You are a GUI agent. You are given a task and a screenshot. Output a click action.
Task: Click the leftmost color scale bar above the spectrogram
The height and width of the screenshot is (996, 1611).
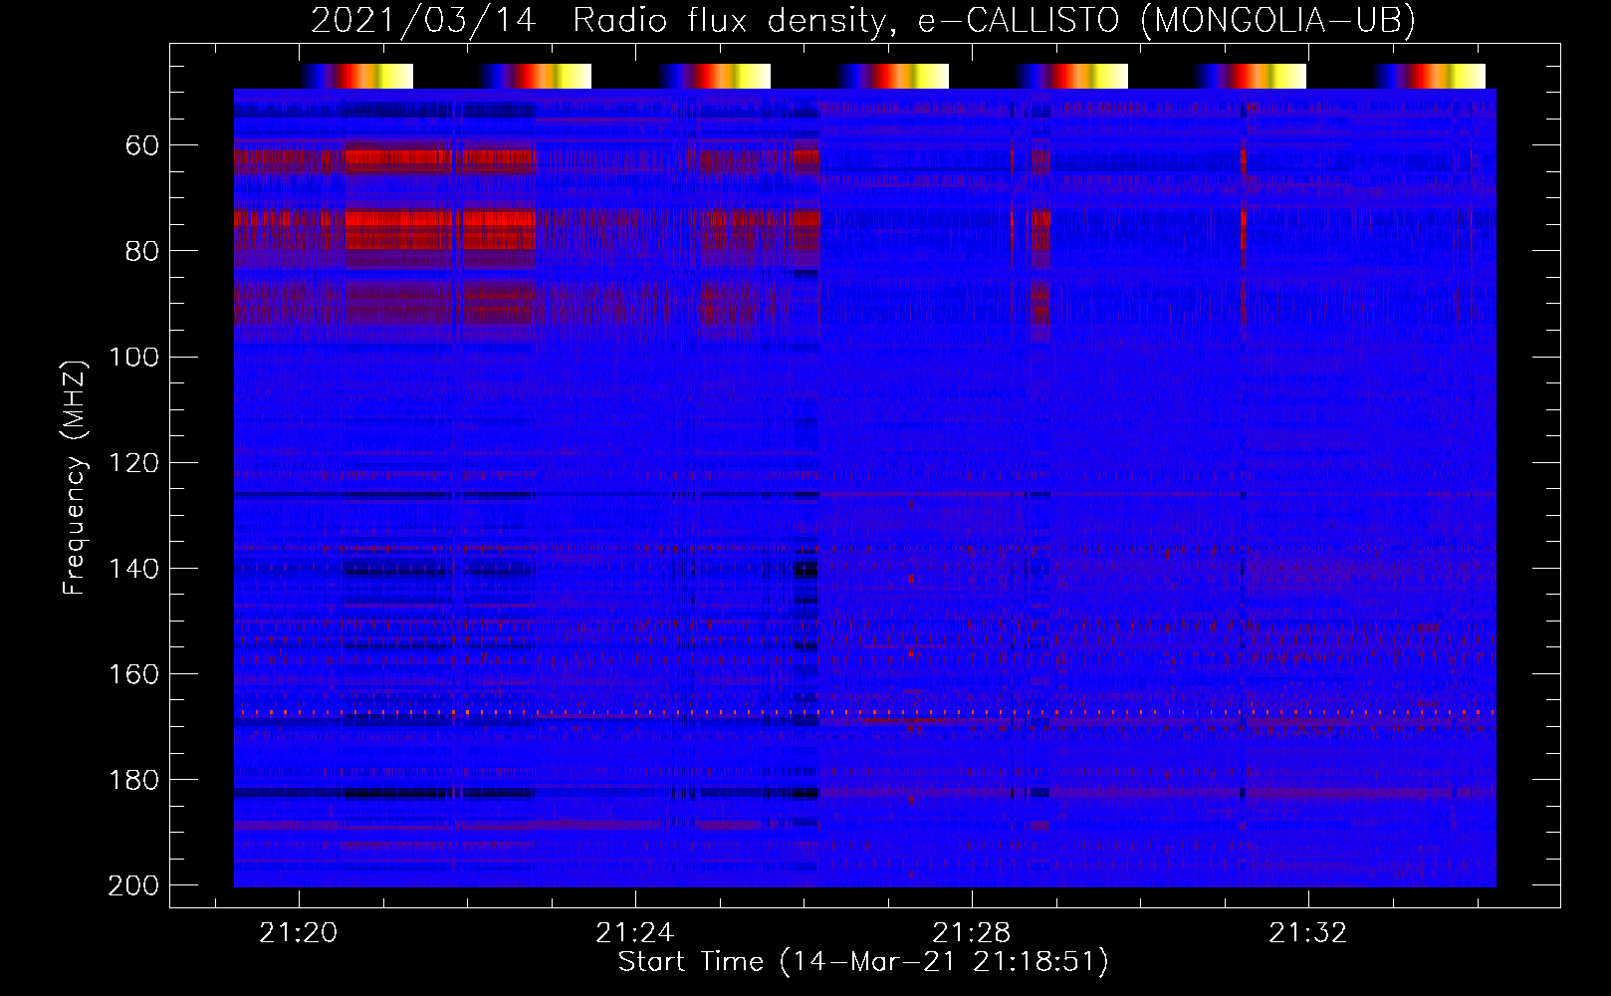pyautogui.click(x=357, y=77)
